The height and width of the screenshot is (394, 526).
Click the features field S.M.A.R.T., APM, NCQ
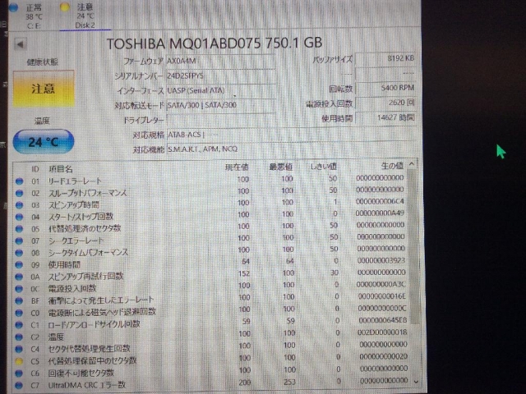(x=291, y=149)
